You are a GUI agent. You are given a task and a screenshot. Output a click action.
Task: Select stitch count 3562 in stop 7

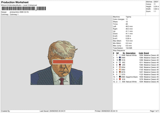pyautogui.click(x=123, y=70)
